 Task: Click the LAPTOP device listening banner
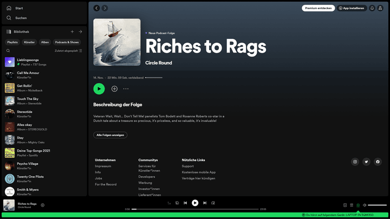click(x=337, y=215)
